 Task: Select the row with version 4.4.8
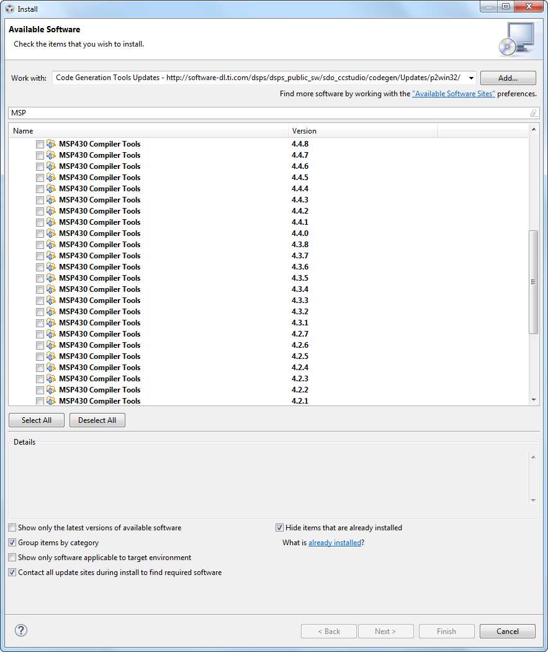coord(269,144)
